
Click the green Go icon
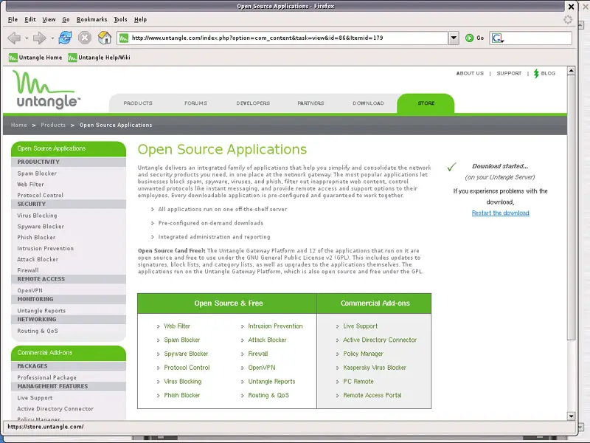tap(469, 38)
